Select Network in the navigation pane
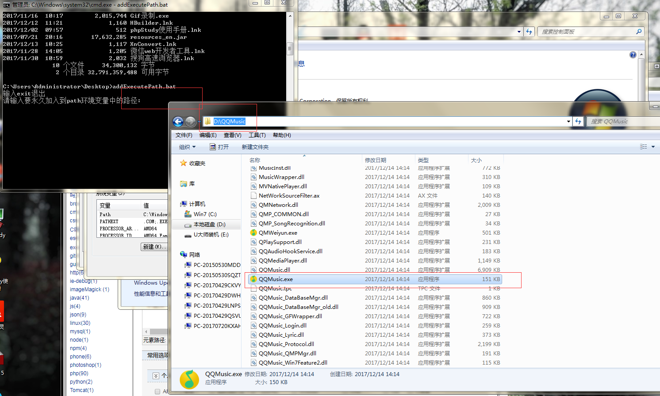Viewport: 660px width, 396px height. (194, 255)
